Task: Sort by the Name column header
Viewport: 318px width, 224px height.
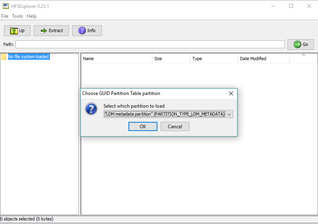Action: click(117, 59)
